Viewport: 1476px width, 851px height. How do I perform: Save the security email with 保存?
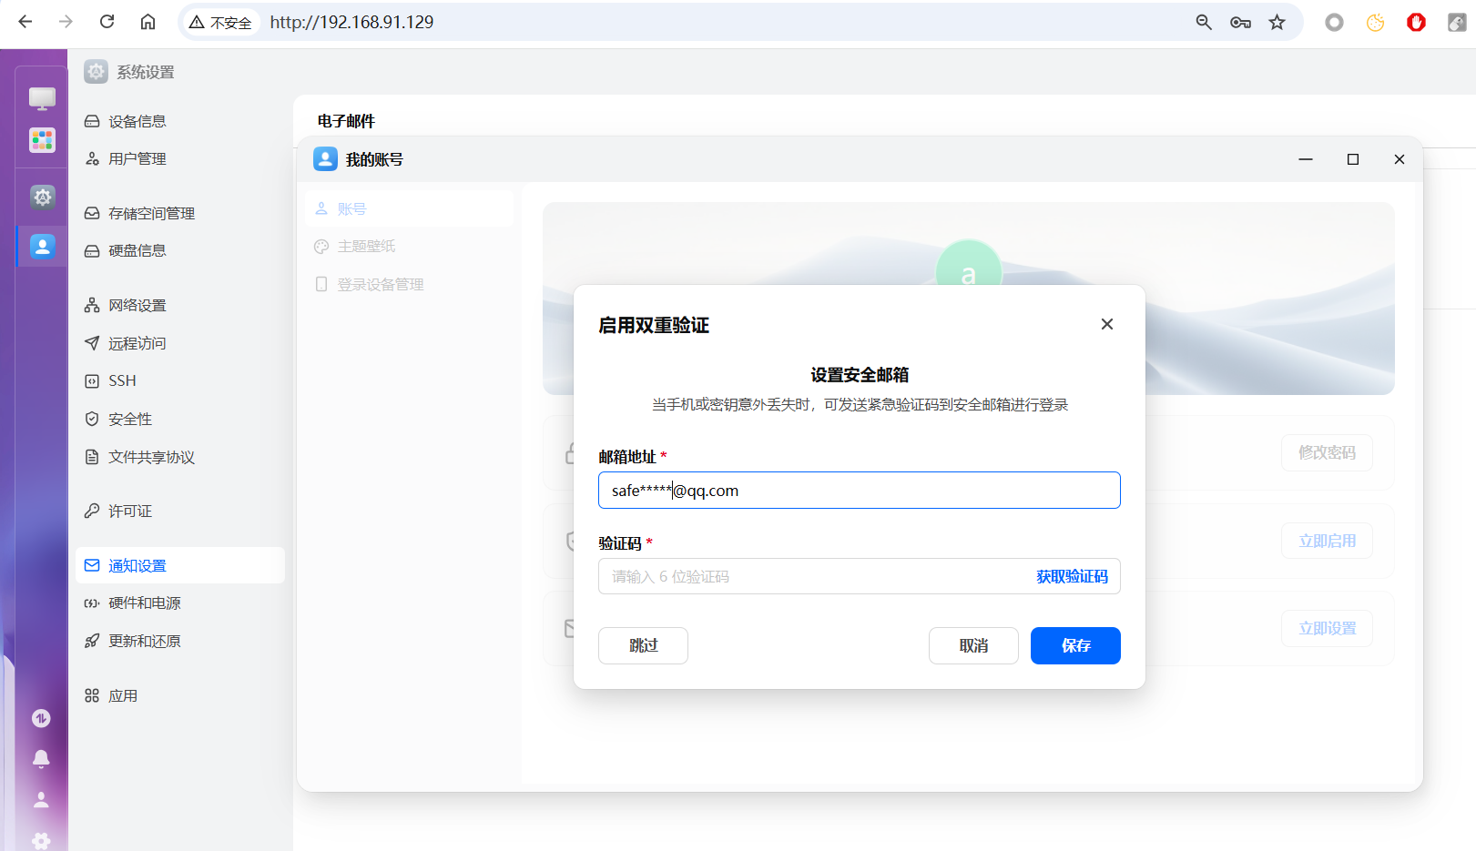[x=1075, y=645]
